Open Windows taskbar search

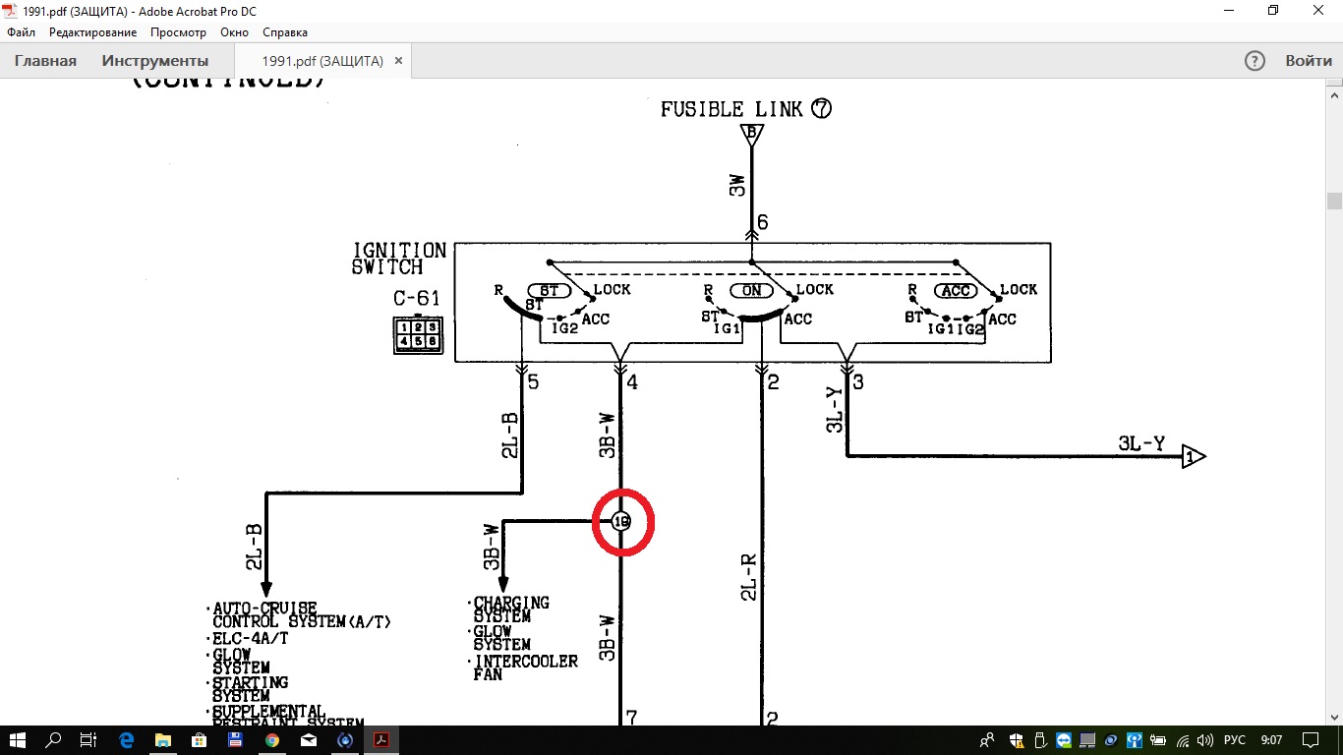tap(54, 740)
